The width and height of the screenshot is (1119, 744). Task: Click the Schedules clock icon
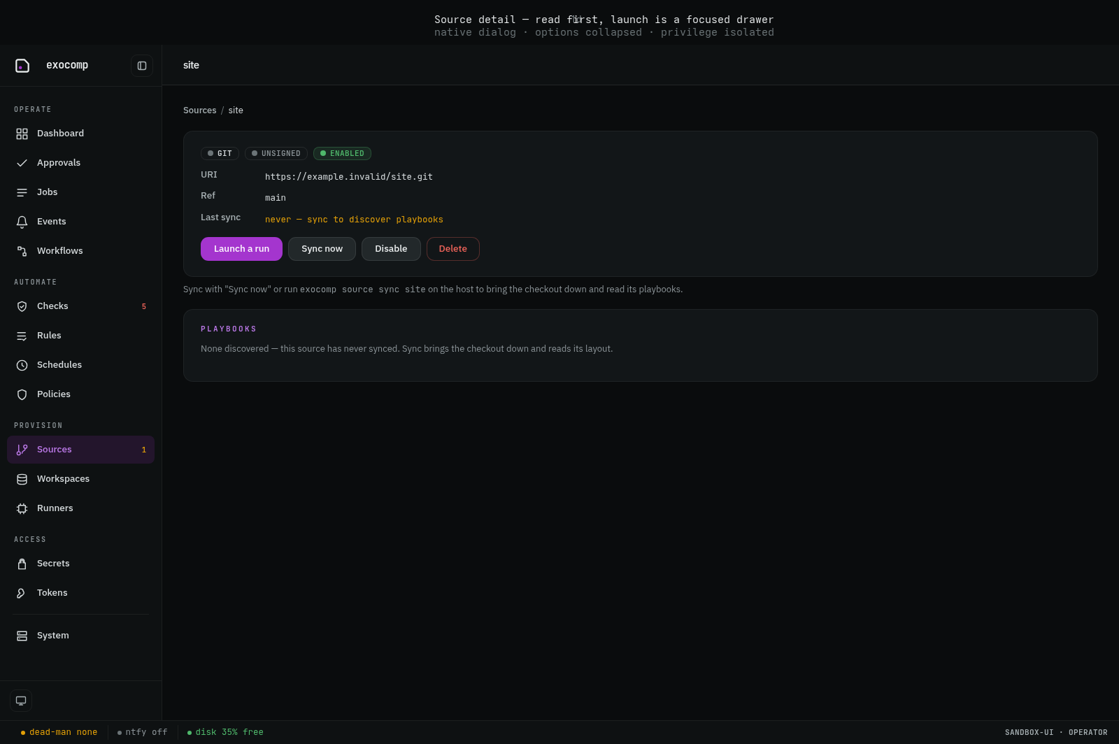click(x=22, y=365)
